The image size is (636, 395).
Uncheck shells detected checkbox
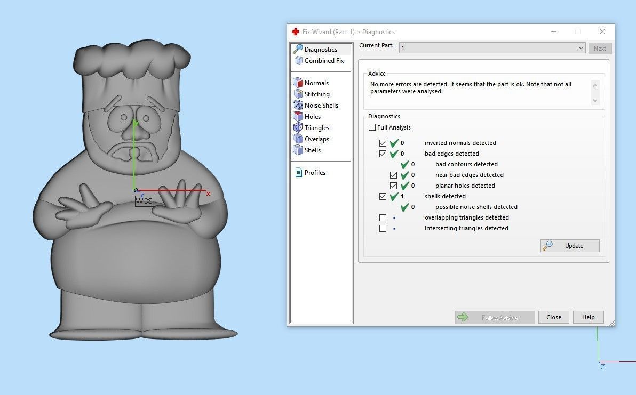click(x=383, y=196)
